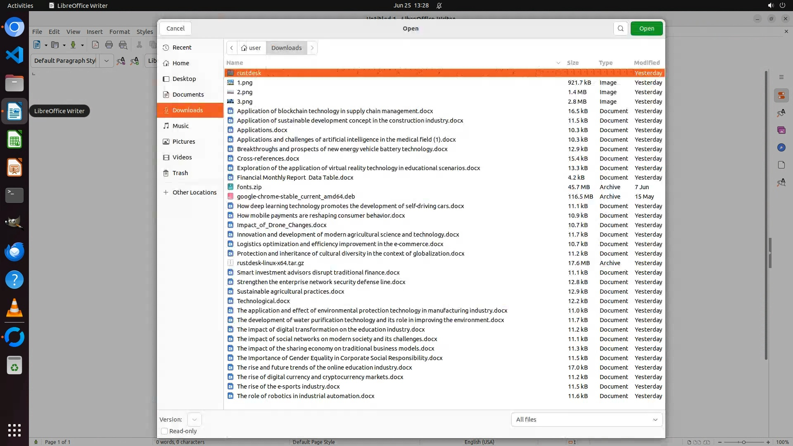Click the Name column header to toggle sort
The image size is (793, 446).
[235, 63]
